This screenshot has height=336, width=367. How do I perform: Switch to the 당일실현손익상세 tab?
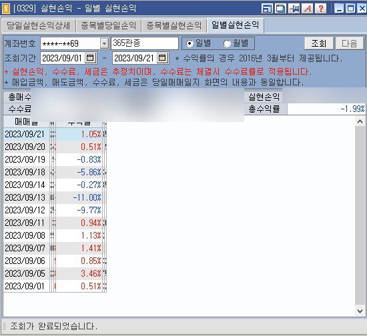[39, 25]
